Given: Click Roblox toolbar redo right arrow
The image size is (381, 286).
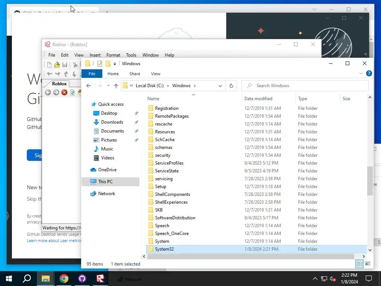Looking at the screenshot, I should pyautogui.click(x=58, y=74).
